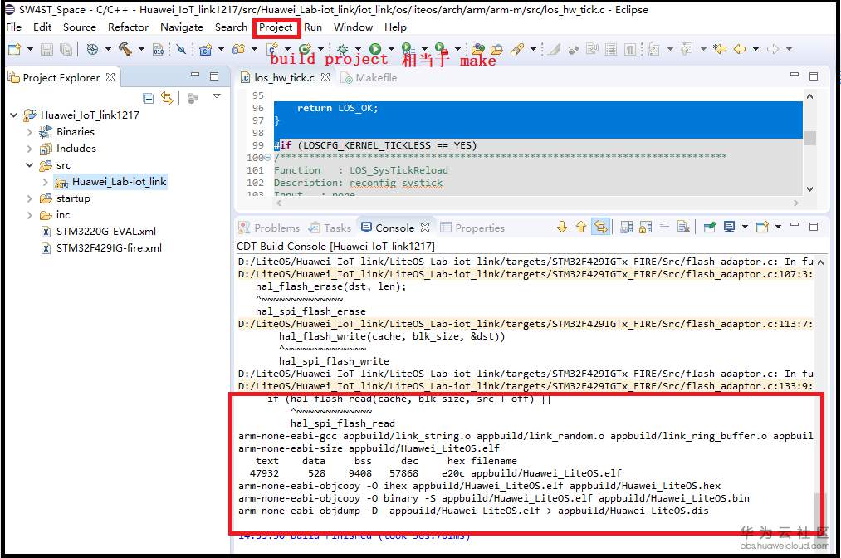Open the Refactor menu
841x558 pixels.
128,27
